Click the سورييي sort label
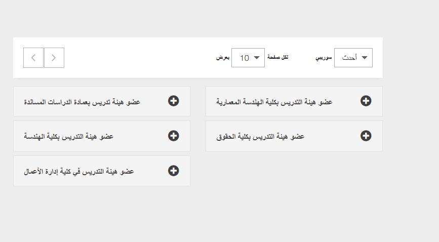Viewport: 439px width, 242px height. (324, 58)
